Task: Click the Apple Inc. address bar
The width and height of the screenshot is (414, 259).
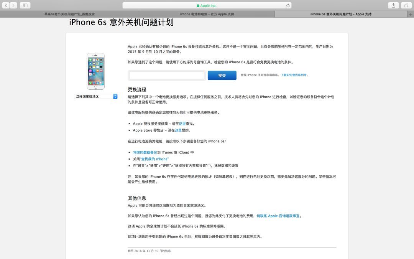Action: tap(207, 5)
